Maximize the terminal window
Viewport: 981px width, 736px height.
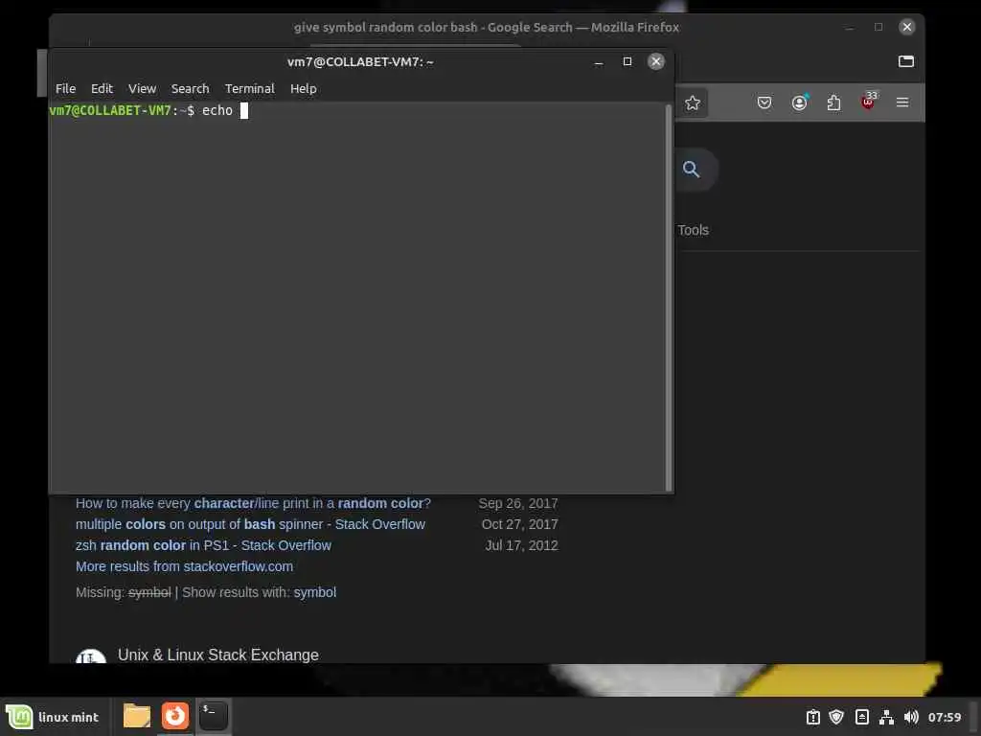tap(627, 61)
